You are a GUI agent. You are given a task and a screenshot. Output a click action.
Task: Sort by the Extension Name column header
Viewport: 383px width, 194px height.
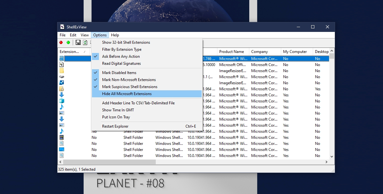[x=74, y=52]
